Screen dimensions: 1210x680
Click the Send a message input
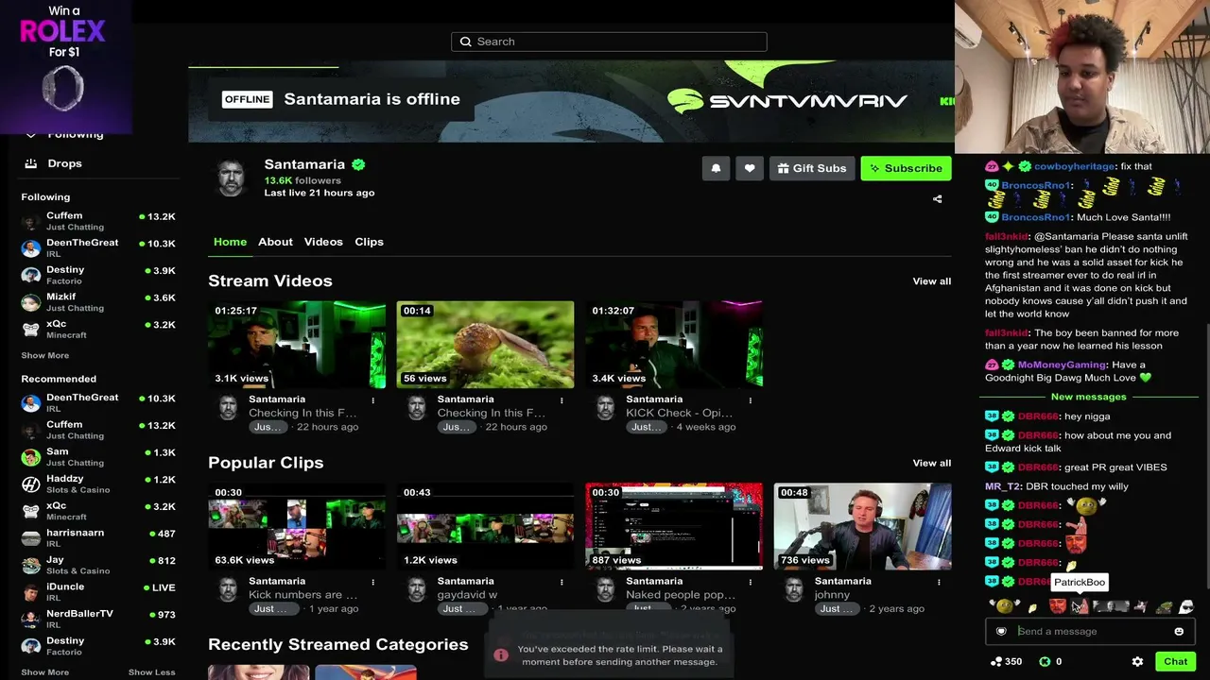click(1089, 632)
